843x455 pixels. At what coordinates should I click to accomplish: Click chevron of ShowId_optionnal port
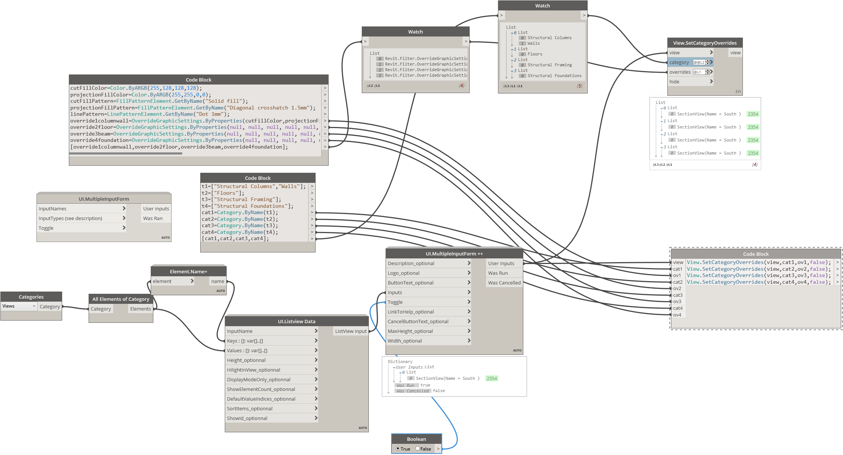316,418
